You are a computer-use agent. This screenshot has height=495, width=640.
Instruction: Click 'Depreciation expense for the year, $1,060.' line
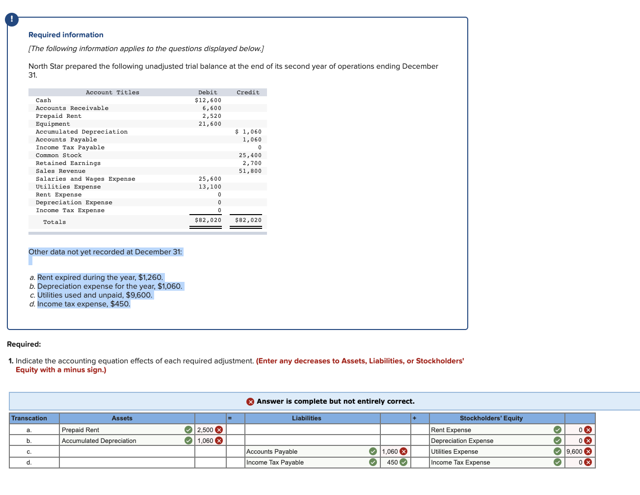110,286
